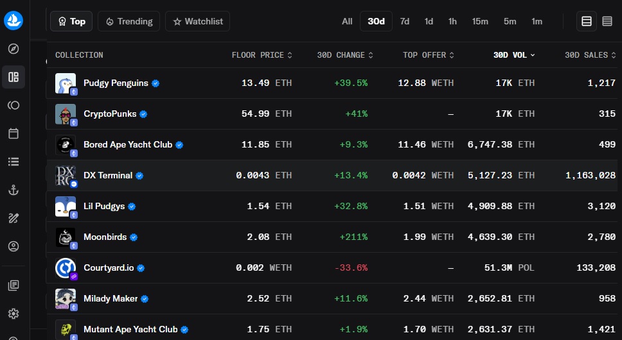622x340 pixels.
Task: Open the calendar Drops icon in sidebar
Action: tap(13, 133)
